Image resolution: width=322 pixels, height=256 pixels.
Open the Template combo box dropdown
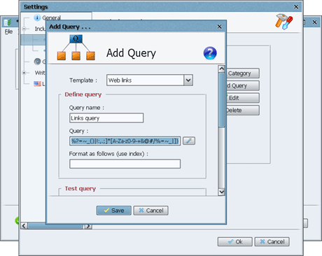188,80
